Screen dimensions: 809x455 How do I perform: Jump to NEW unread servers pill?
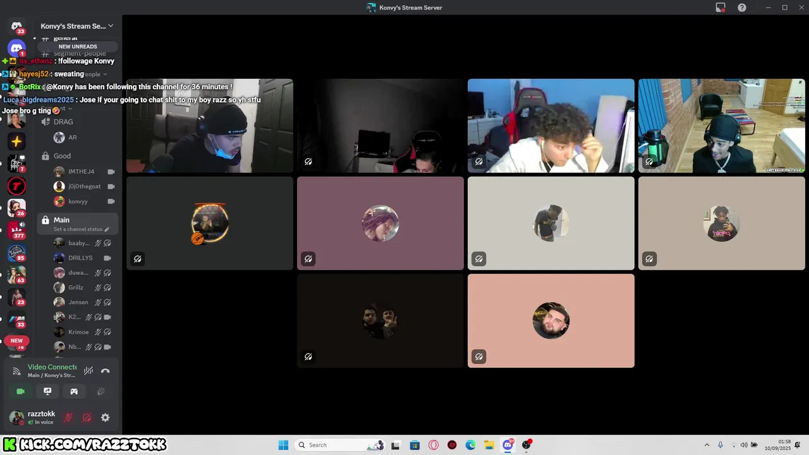16,341
